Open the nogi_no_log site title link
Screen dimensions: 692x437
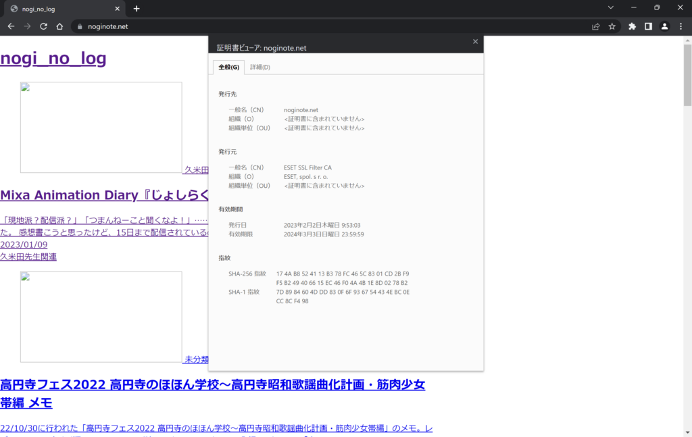[53, 58]
